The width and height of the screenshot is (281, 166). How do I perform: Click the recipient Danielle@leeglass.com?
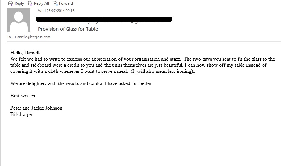pyautogui.click(x=32, y=37)
